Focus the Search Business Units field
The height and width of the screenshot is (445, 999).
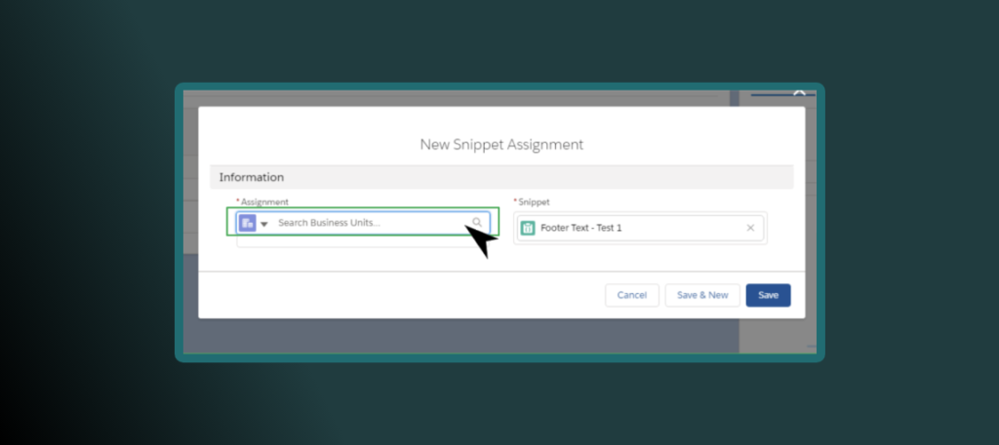[x=366, y=223]
